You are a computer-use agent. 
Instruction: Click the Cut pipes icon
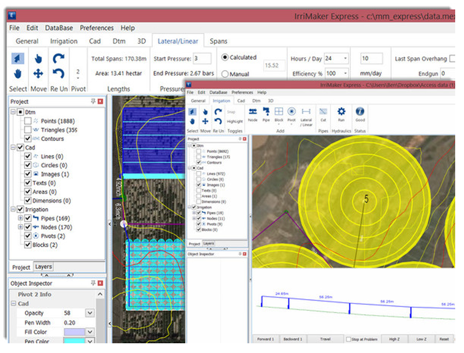[323, 112]
